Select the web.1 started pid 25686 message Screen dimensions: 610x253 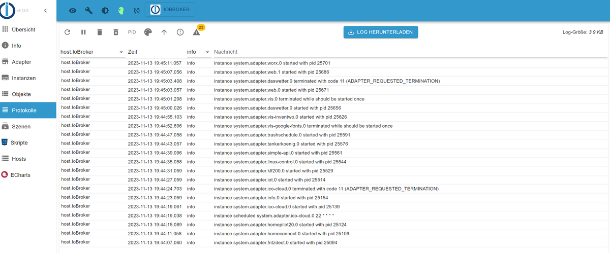point(271,72)
